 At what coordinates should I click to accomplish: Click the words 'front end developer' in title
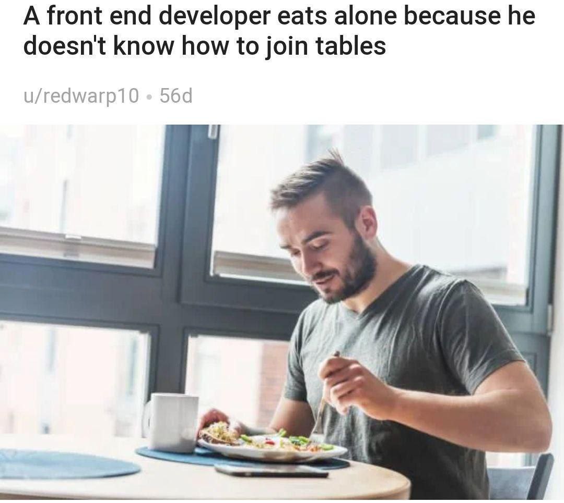point(159,16)
